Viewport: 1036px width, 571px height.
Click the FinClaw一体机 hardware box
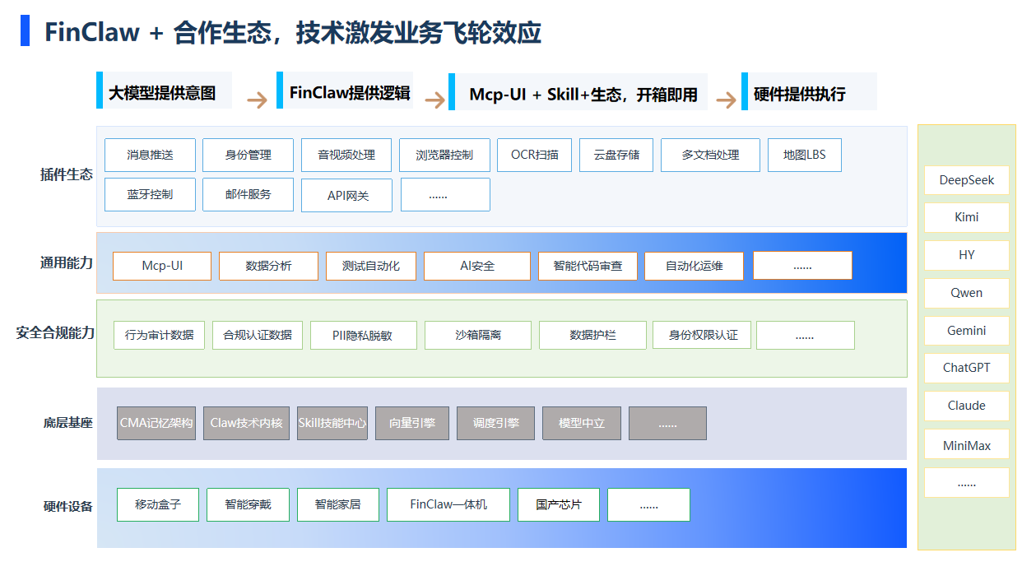448,504
